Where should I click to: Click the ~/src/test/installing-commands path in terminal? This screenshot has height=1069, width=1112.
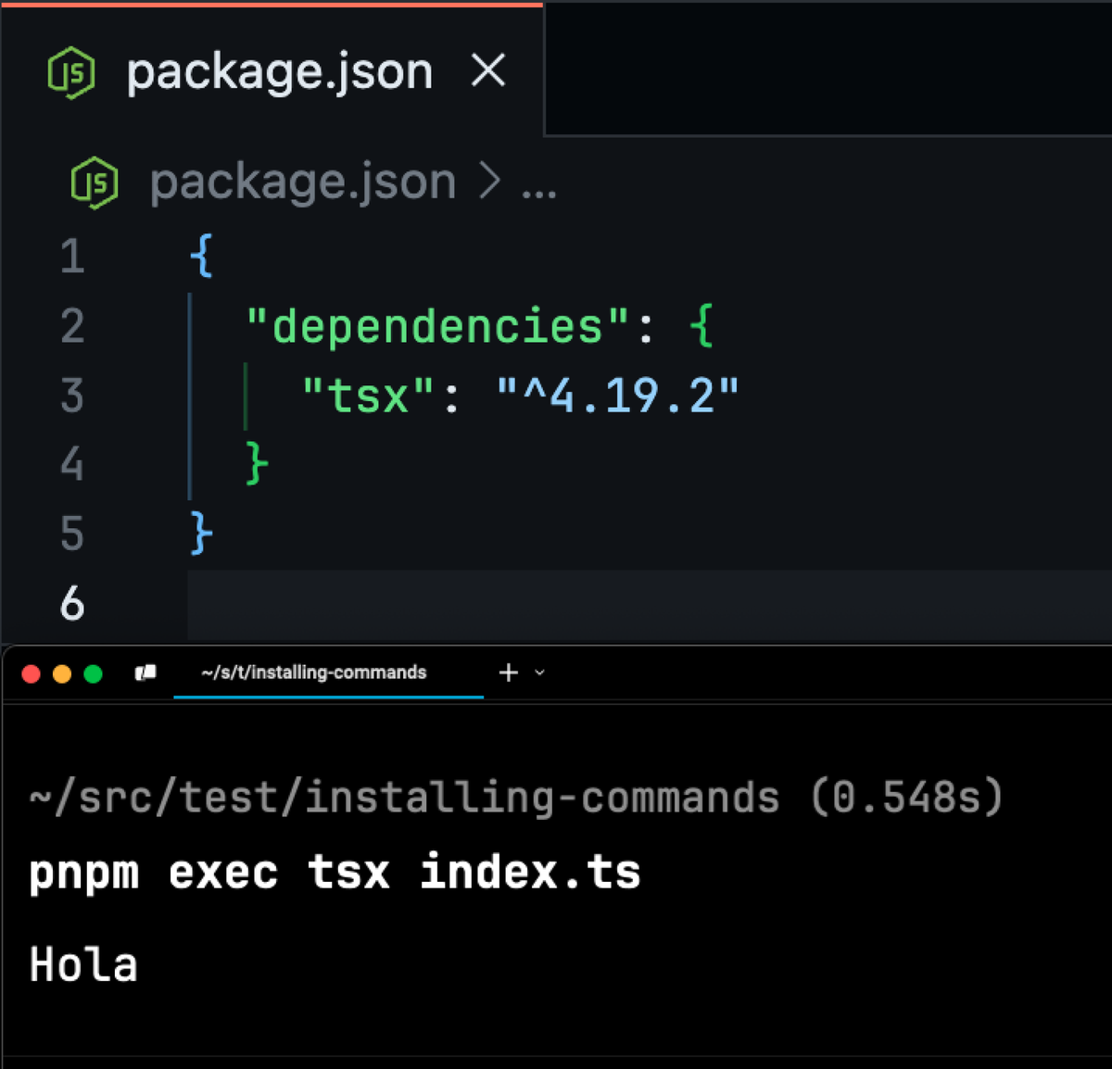(405, 798)
